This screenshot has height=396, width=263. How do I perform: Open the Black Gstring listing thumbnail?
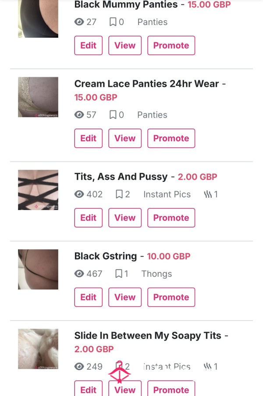38,269
